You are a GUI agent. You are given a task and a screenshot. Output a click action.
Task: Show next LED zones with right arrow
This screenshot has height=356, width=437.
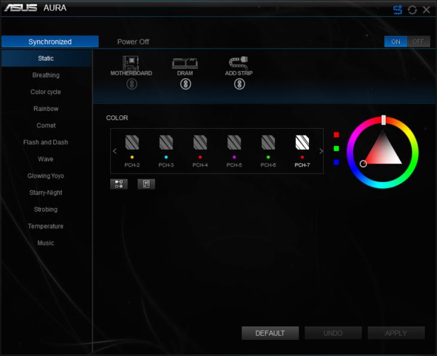[x=321, y=151]
